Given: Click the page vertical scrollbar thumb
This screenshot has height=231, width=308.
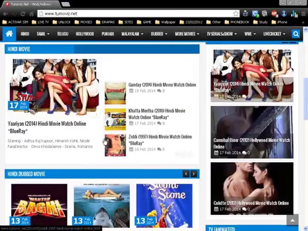Looking at the screenshot, I should click(305, 99).
